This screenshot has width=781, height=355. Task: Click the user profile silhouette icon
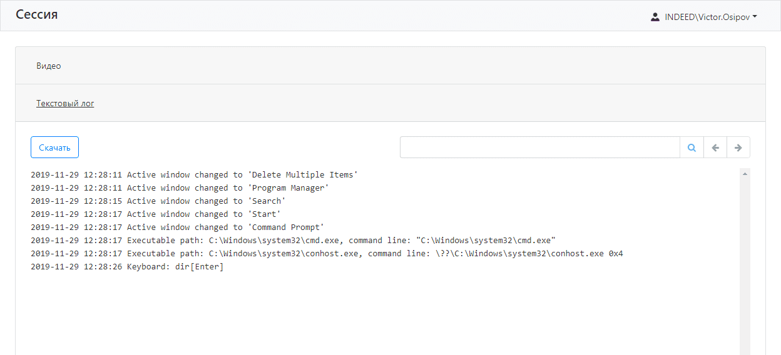coord(655,17)
